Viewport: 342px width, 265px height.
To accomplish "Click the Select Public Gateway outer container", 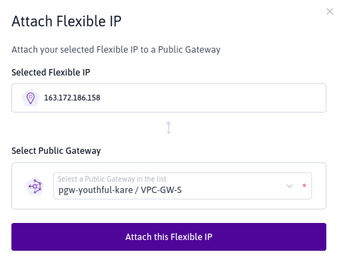I will (x=169, y=186).
